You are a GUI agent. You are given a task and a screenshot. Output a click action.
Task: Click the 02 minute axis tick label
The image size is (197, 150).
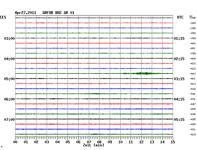click(x=36, y=142)
